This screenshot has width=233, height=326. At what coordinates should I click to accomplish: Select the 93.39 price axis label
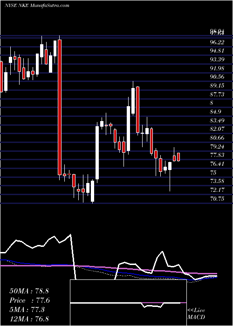point(218,60)
